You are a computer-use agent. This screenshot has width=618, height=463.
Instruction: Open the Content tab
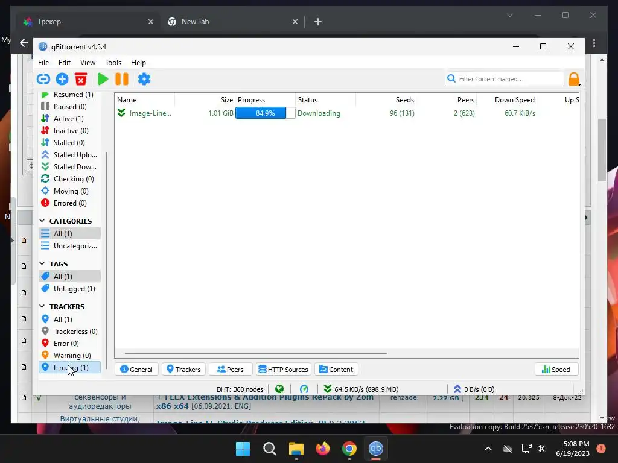point(336,370)
